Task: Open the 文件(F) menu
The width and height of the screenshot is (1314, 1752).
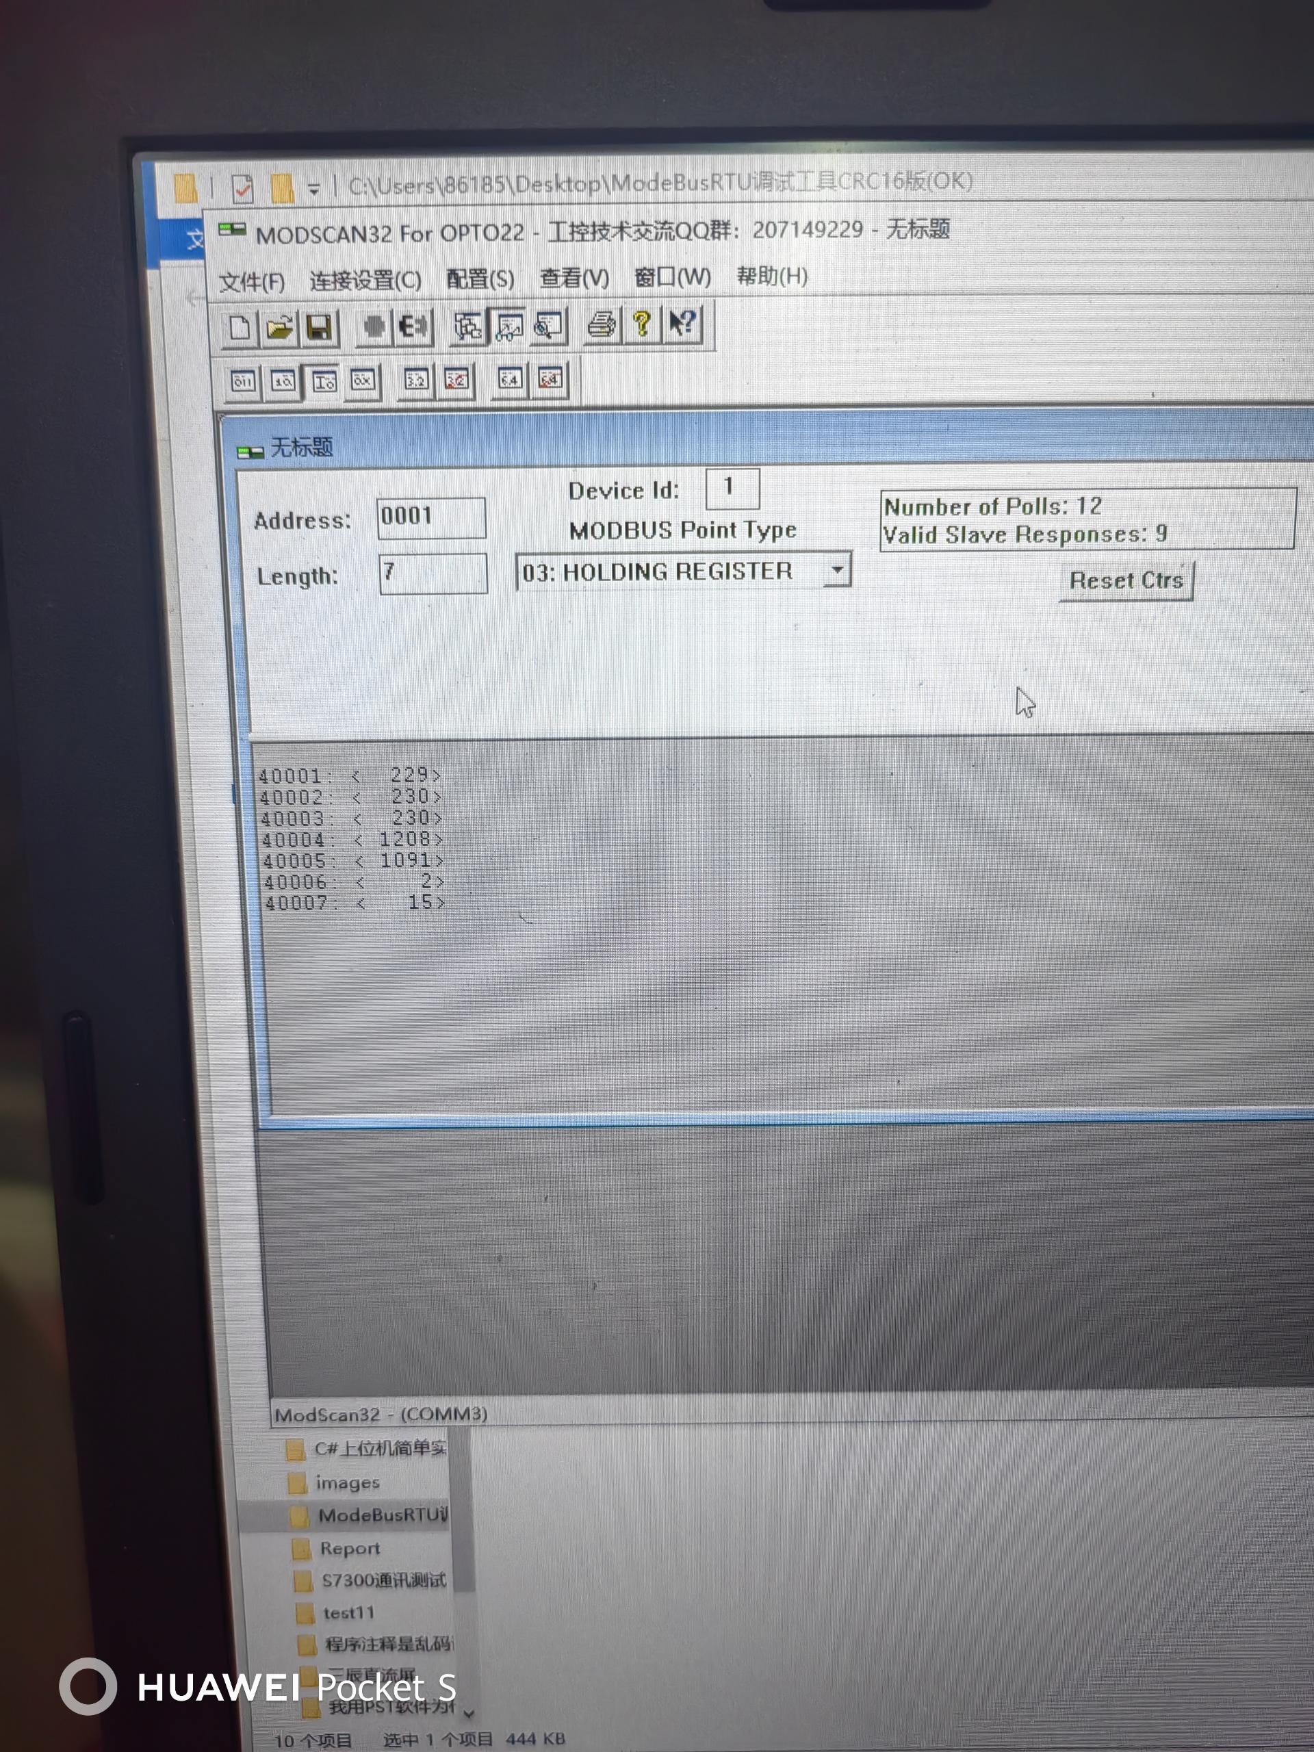Action: [251, 282]
